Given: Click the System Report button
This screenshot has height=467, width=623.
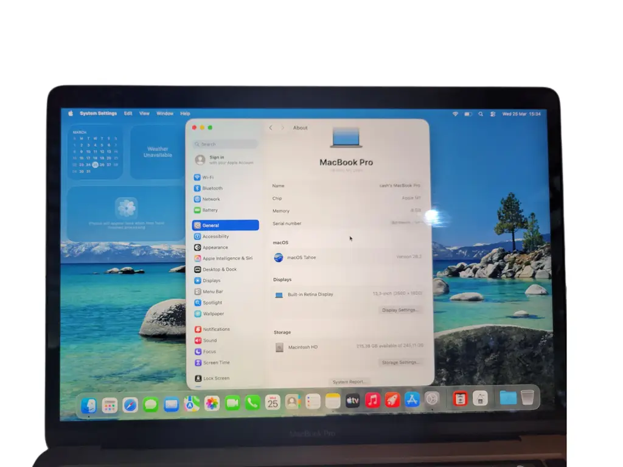Looking at the screenshot, I should [349, 382].
